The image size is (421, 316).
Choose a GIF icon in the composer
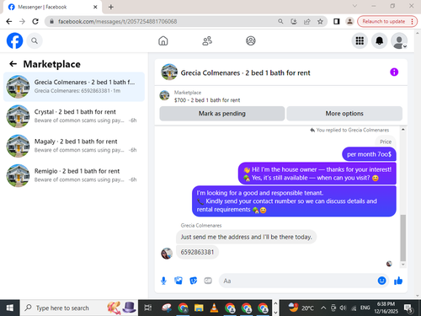point(208,281)
